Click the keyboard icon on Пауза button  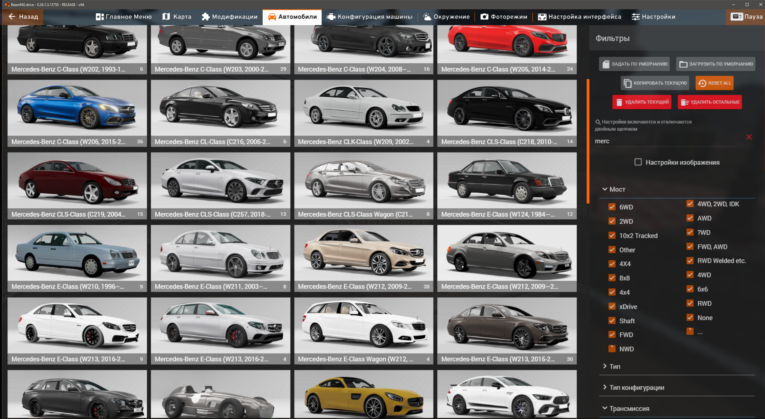[x=737, y=17]
